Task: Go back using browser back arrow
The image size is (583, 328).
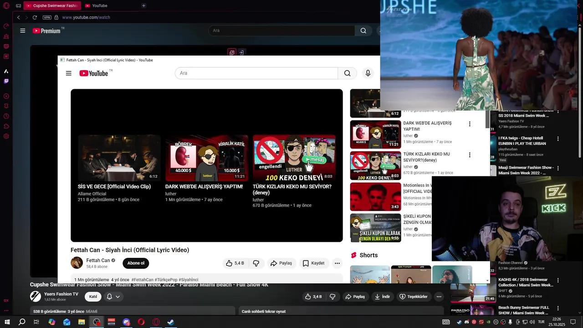Action: tap(18, 17)
